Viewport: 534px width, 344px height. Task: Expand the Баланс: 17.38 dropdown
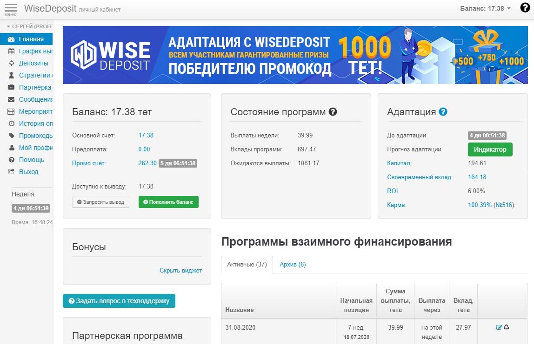click(x=485, y=8)
